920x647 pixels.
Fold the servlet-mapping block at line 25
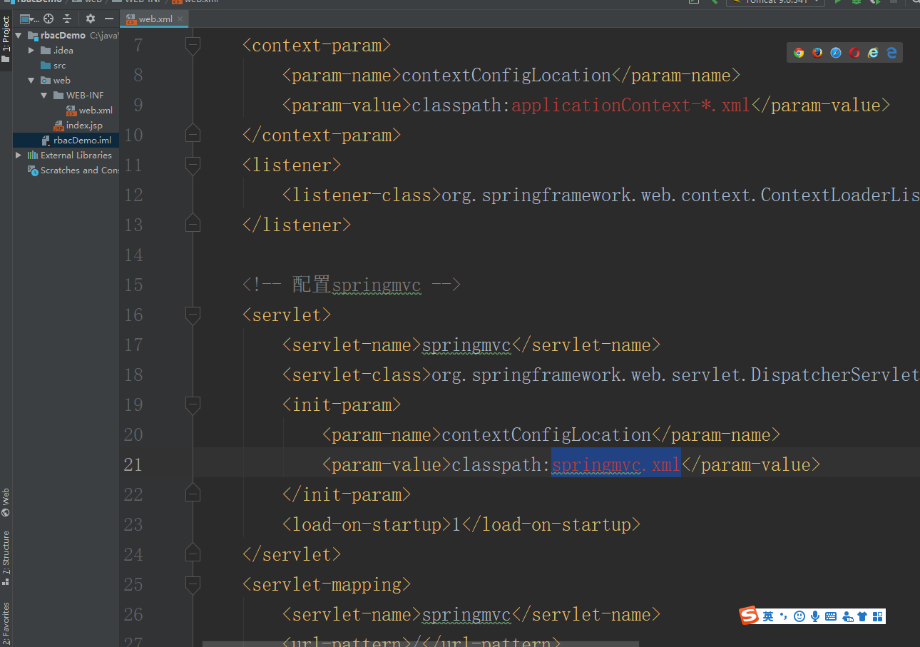193,585
